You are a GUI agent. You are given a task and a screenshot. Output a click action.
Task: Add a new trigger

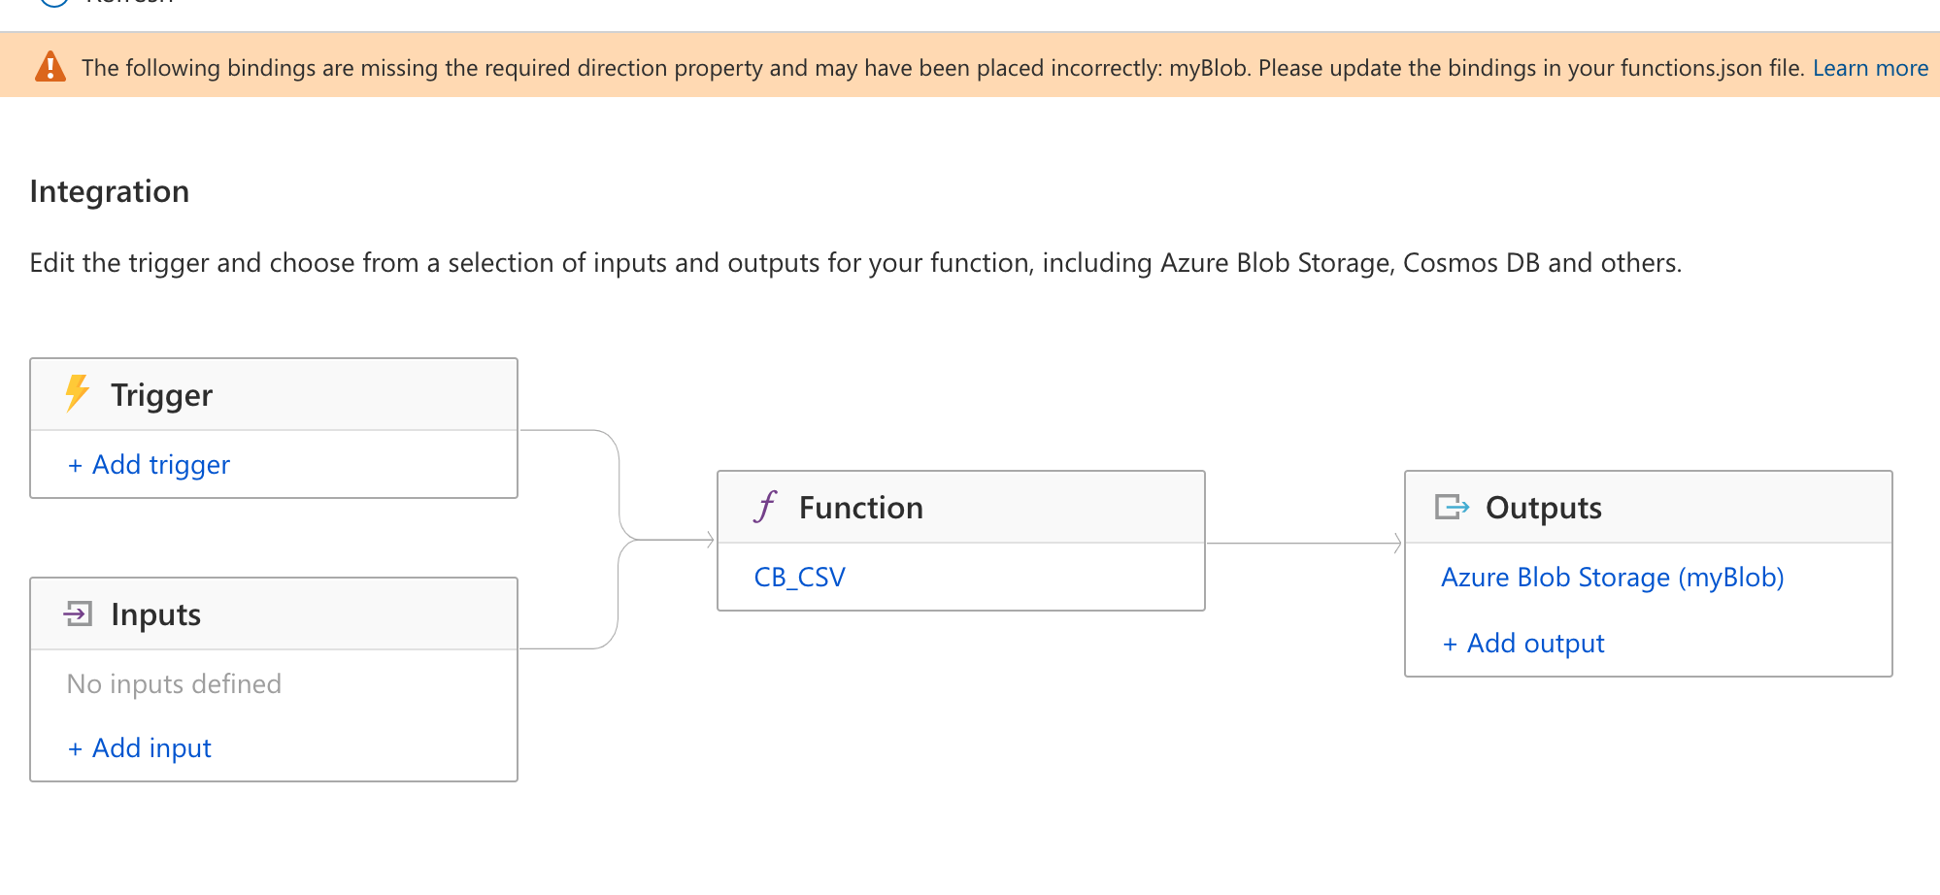(x=149, y=465)
